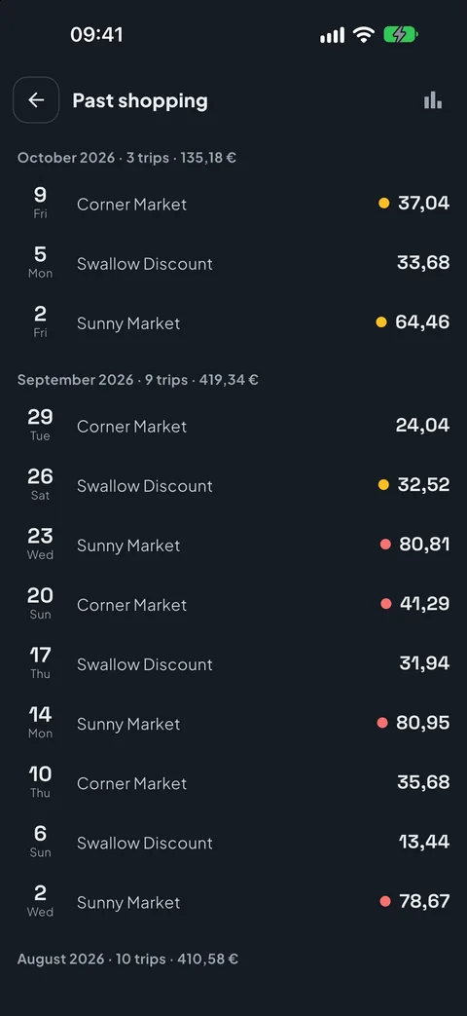
Task: Tap the Past shopping title
Action: [140, 100]
